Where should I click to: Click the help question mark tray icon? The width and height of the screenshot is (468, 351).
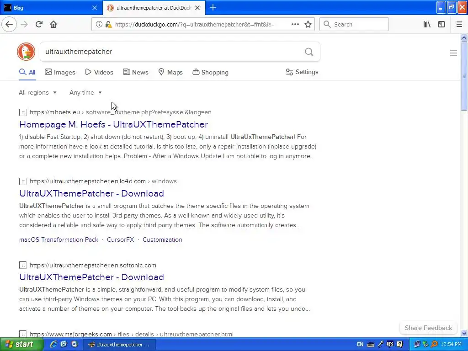click(x=400, y=345)
